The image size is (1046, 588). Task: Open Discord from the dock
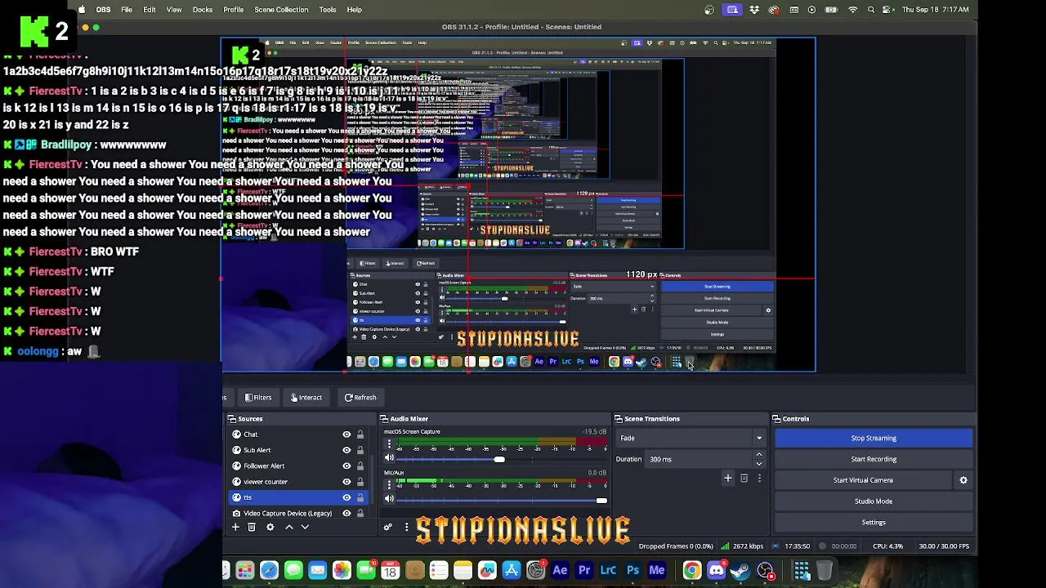(717, 570)
